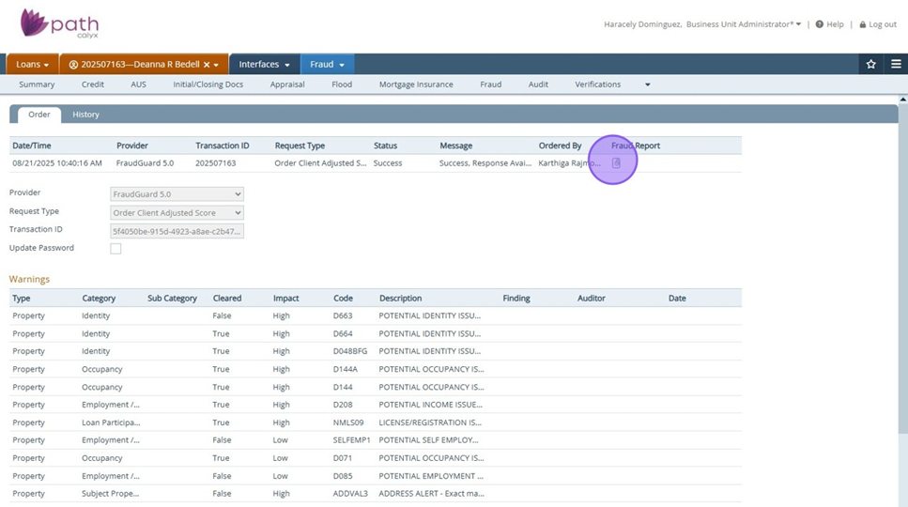Open the hamburger menu icon

point(896,65)
